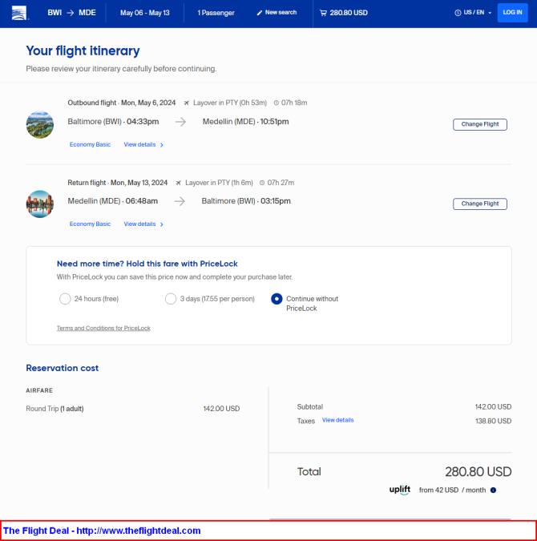Viewport: 537px width, 541px height.
Task: Click the 'Layover in PTY (0h 53m)' text
Action: pos(230,103)
